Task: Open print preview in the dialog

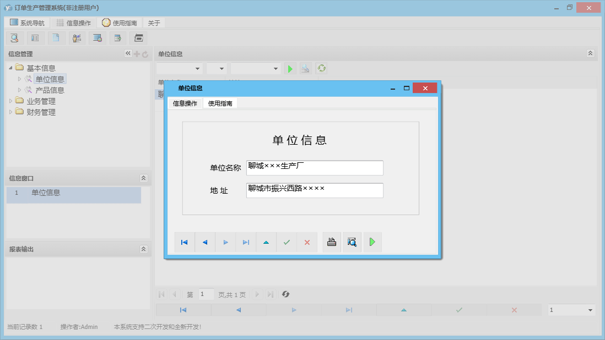Action: (352, 242)
